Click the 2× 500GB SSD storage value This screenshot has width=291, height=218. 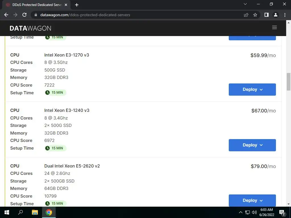pyautogui.click(x=59, y=181)
